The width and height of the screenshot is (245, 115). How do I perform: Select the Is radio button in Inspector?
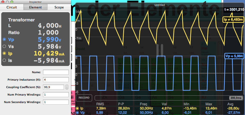click(4, 60)
